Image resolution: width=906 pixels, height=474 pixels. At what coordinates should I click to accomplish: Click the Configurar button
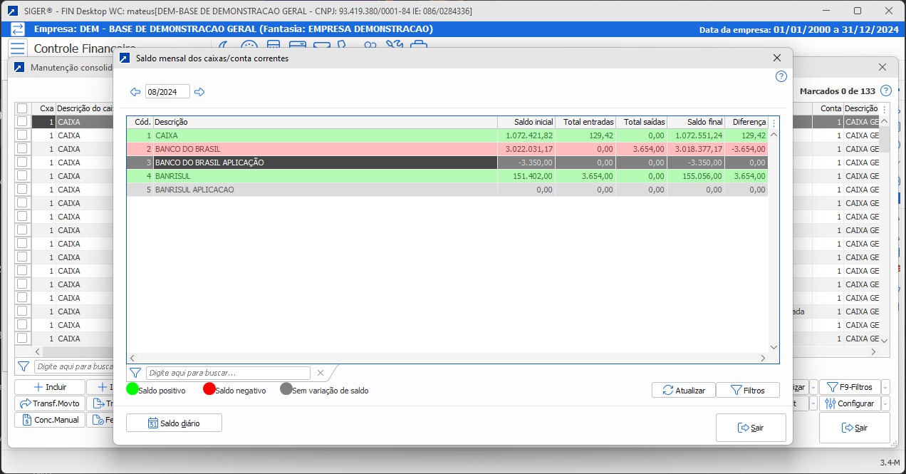pos(850,403)
